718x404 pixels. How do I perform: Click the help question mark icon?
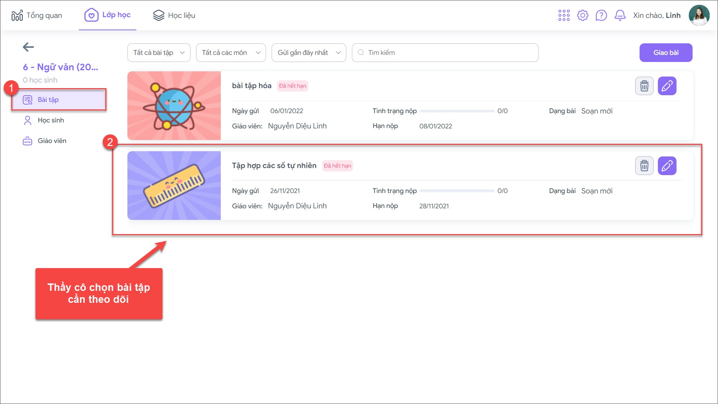601,15
